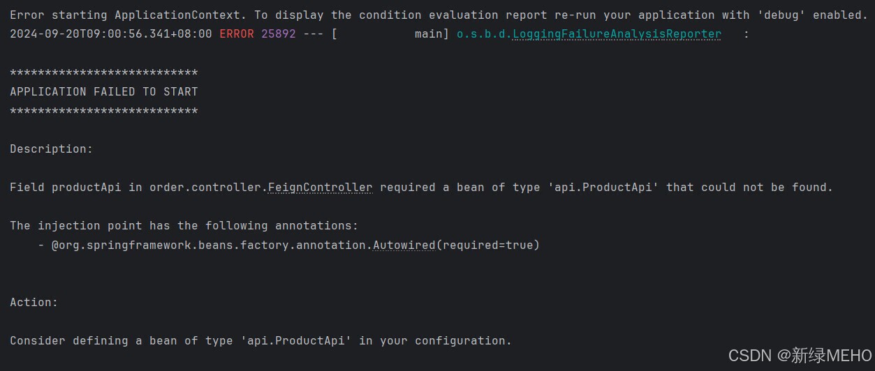Click the LoggingFailureAnalysisReporter class link
This screenshot has width=875, height=371.
click(x=617, y=34)
